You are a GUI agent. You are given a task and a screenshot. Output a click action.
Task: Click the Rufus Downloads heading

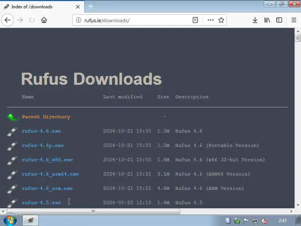point(91,79)
